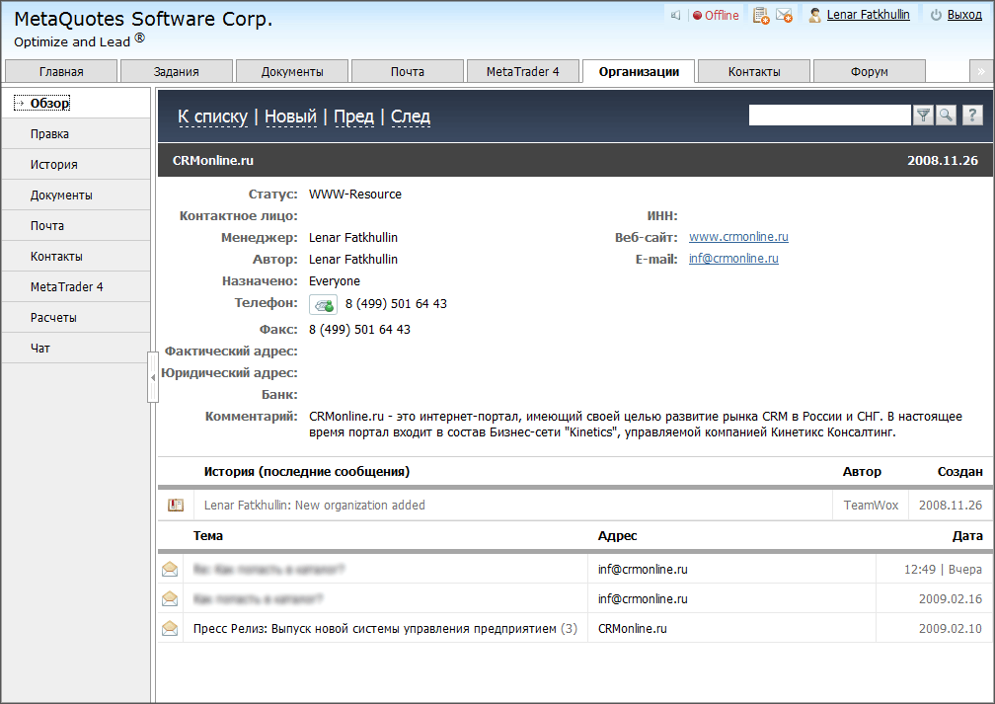Go to next organization via След

411,117
